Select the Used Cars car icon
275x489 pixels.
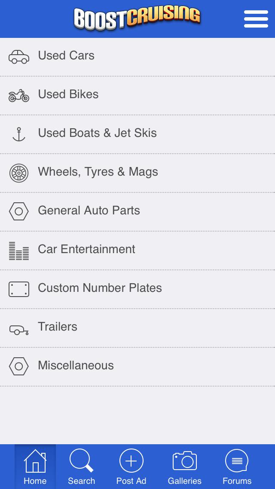19,56
